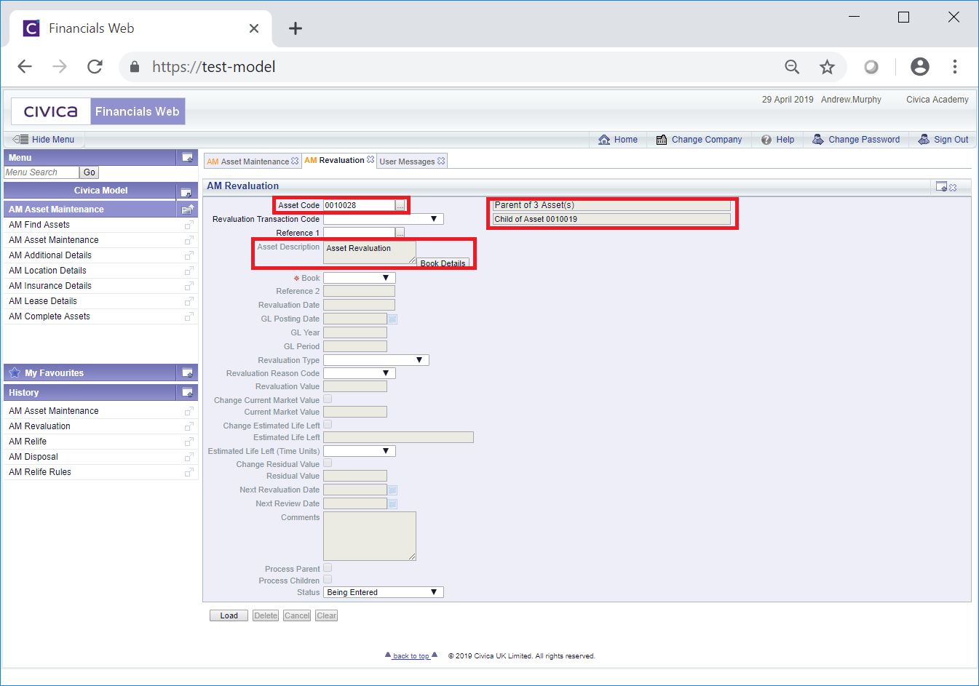The image size is (979, 686).
Task: Click the browser zoom magnifier icon
Action: 792,67
